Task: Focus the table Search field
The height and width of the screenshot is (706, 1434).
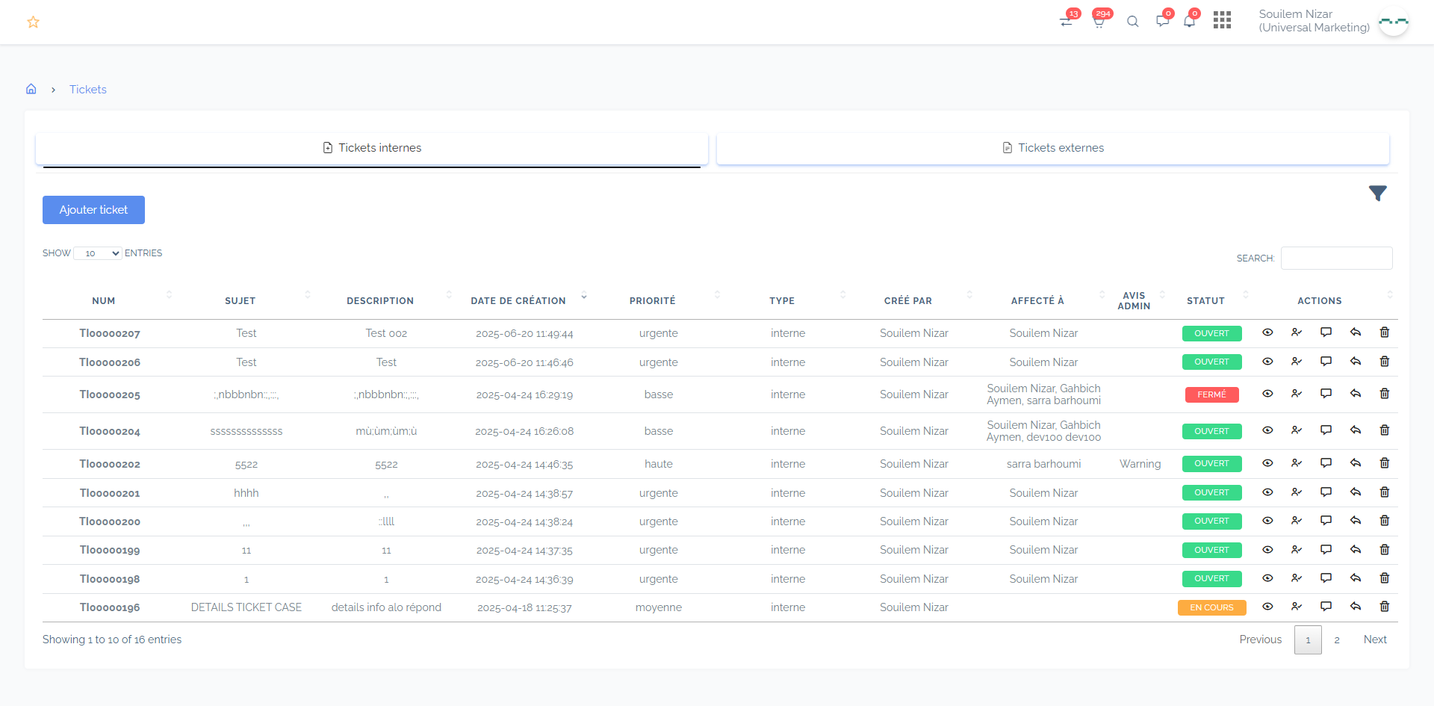Action: [x=1336, y=258]
